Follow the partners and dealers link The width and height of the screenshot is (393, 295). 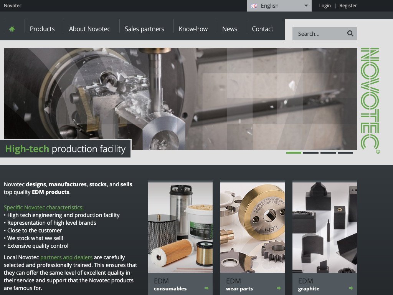66,257
